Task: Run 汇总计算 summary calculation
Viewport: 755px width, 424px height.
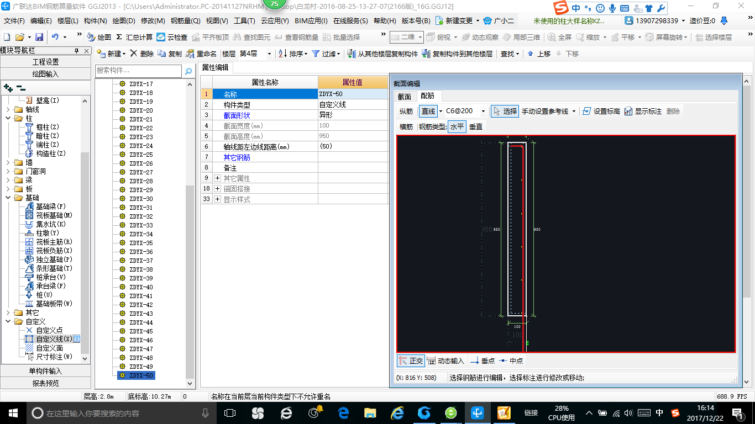Action: (134, 37)
